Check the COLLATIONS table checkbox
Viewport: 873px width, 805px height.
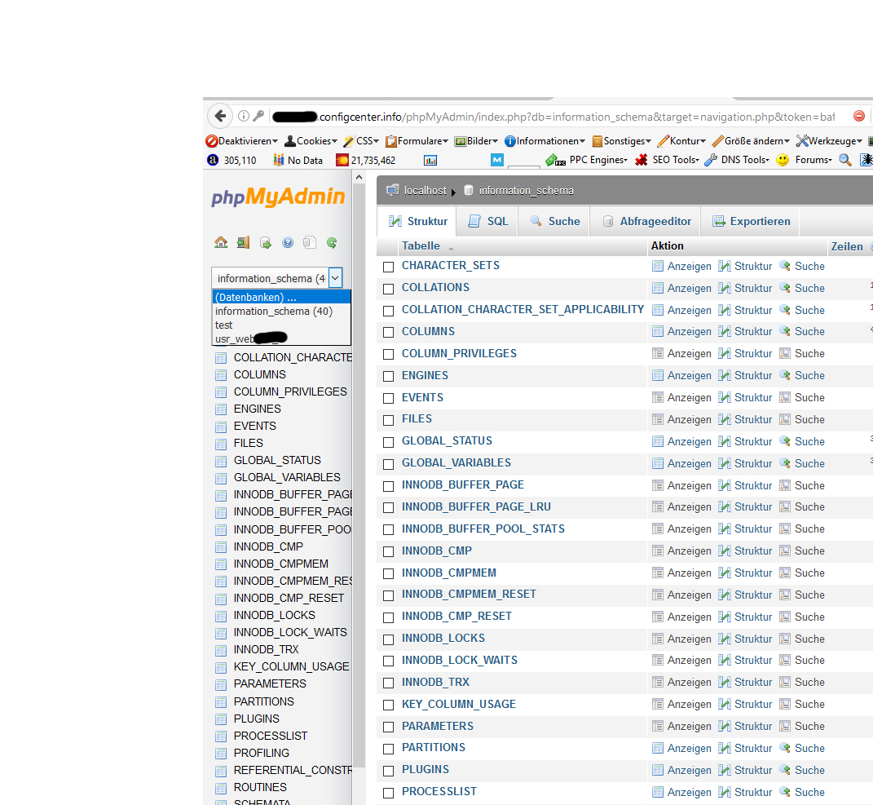pos(389,290)
